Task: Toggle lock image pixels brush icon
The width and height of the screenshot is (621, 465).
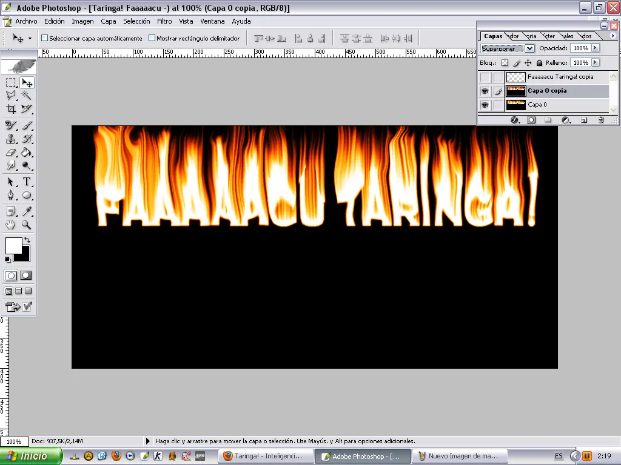Action: [x=517, y=62]
